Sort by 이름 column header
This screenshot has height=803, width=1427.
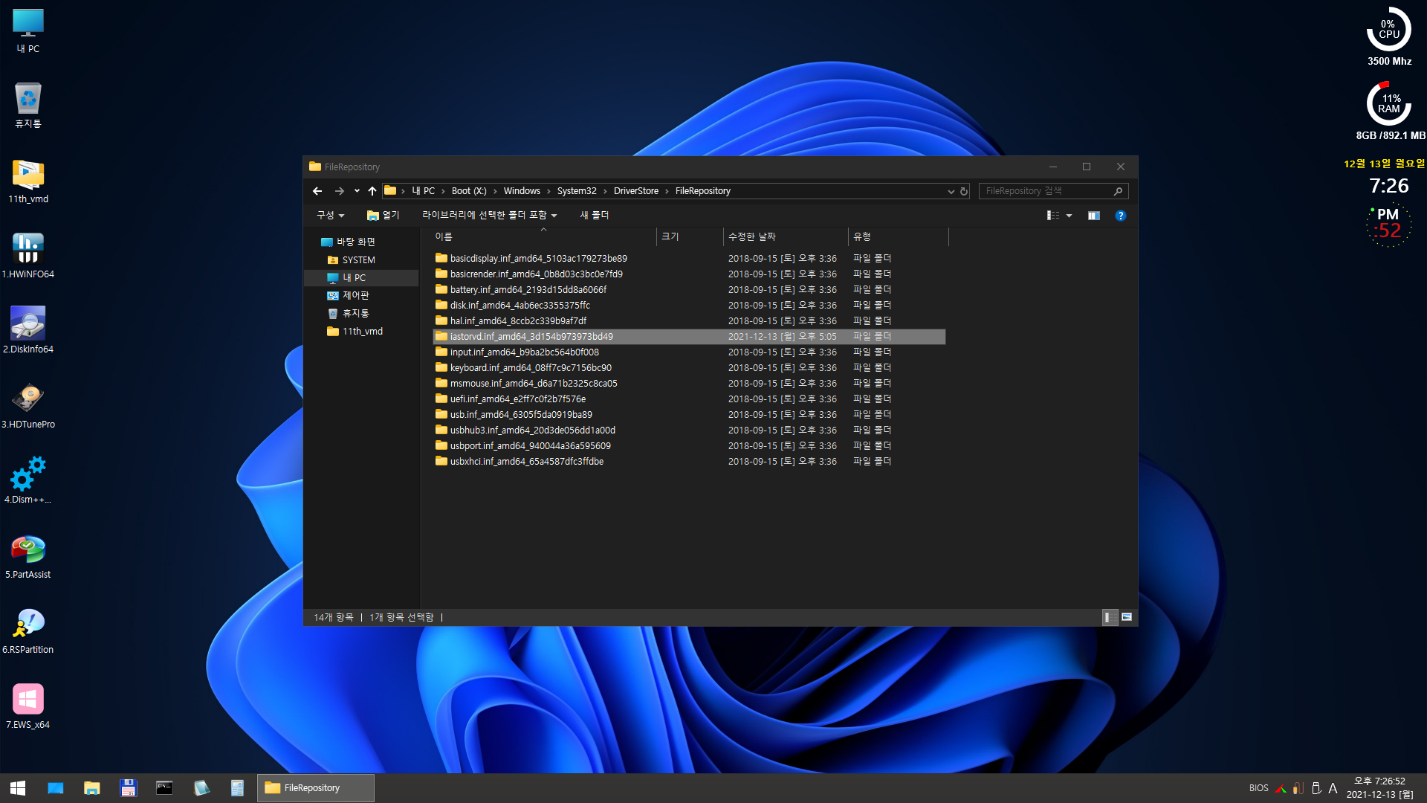coord(544,236)
